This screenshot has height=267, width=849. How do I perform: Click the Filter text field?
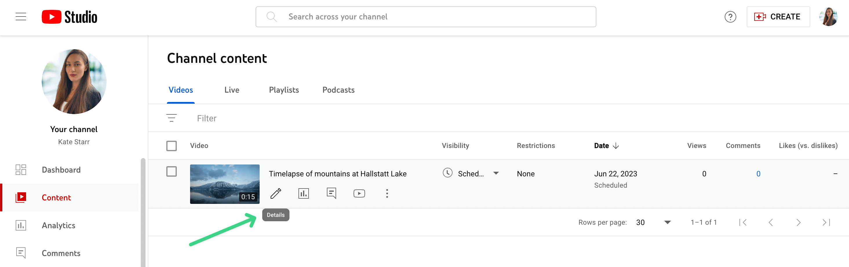207,118
